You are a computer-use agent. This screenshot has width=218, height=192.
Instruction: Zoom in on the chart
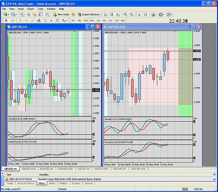point(125,14)
